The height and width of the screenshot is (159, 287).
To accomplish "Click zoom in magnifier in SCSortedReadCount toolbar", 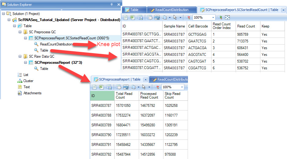I will [220, 17].
